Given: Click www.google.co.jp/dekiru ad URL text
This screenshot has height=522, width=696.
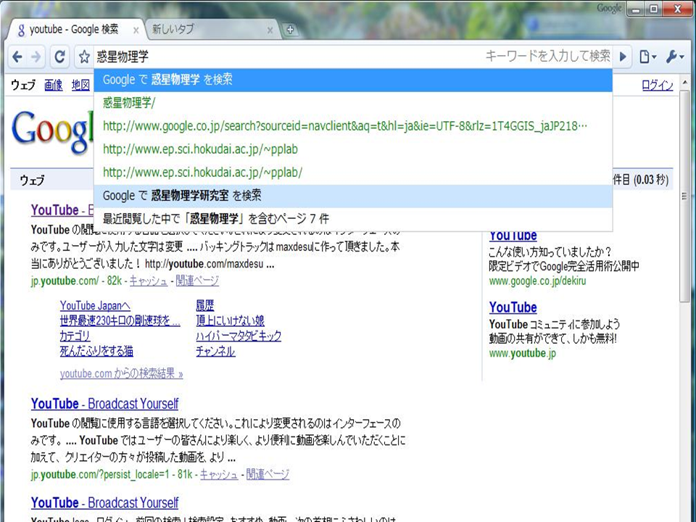Looking at the screenshot, I should tap(537, 281).
